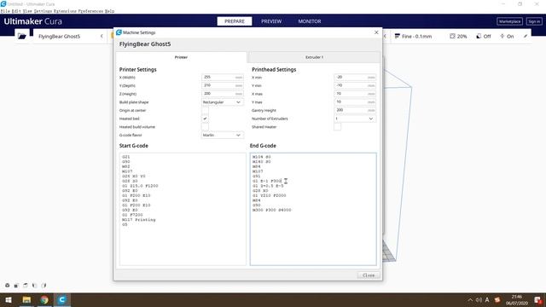Click the taskbar clock and date
Viewport: 546px width, 307px height.
pyautogui.click(x=517, y=300)
